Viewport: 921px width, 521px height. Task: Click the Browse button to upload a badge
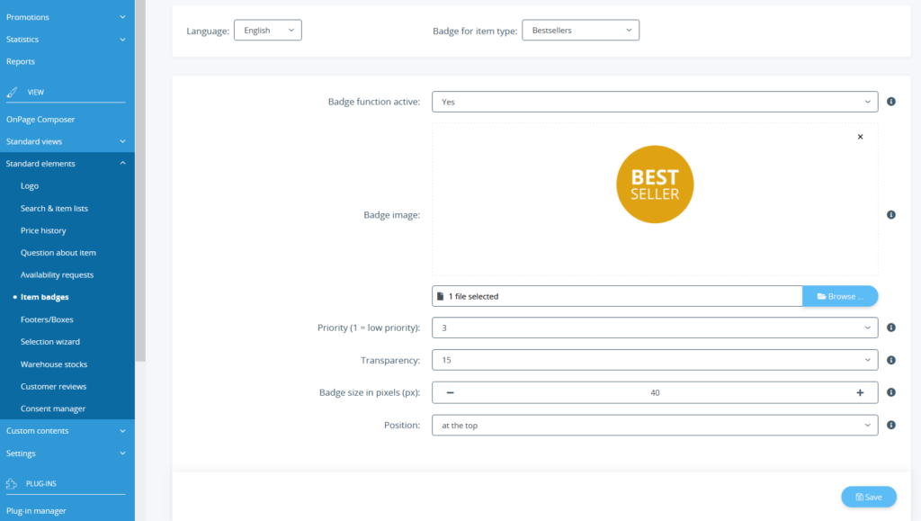pos(840,295)
